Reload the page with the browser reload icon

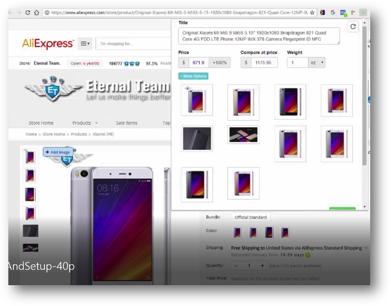[x=28, y=12]
